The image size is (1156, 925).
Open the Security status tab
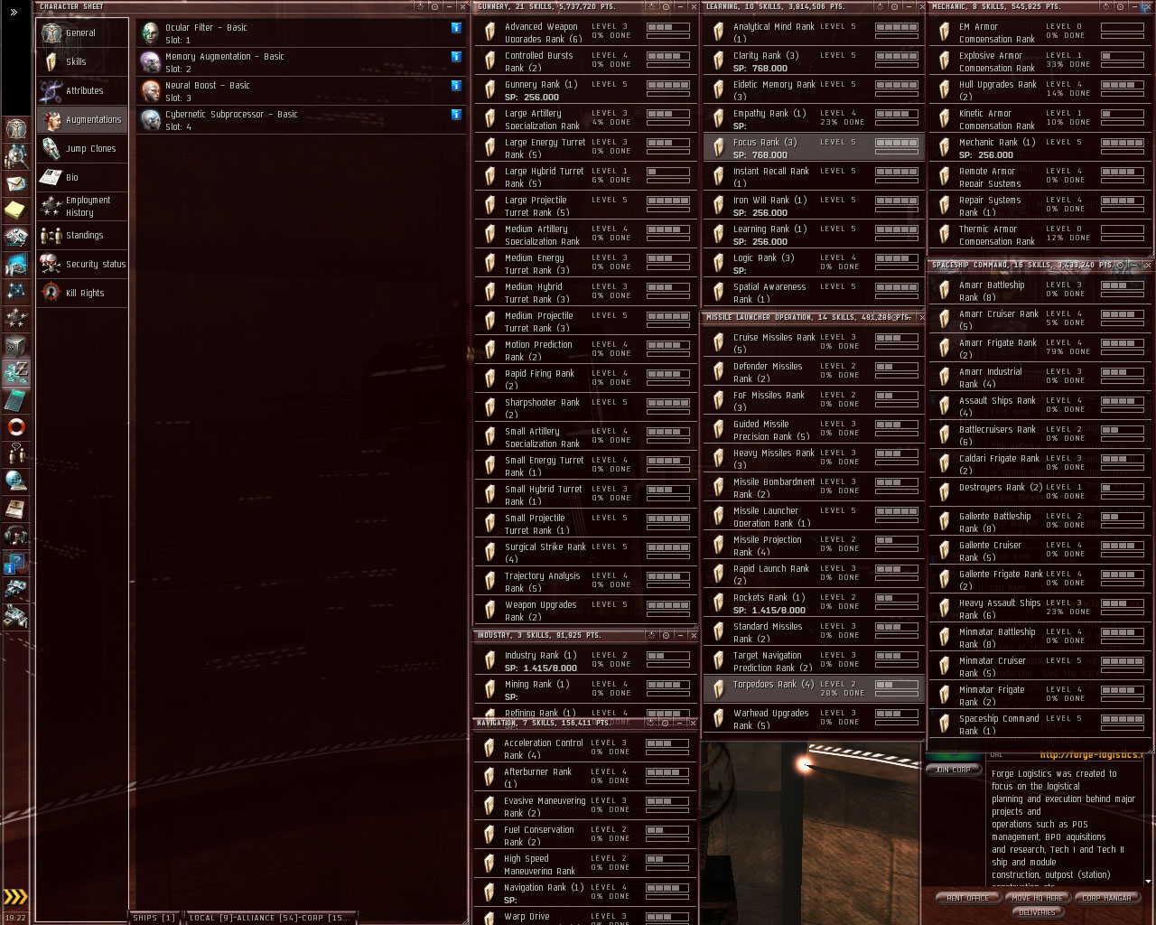(82, 265)
